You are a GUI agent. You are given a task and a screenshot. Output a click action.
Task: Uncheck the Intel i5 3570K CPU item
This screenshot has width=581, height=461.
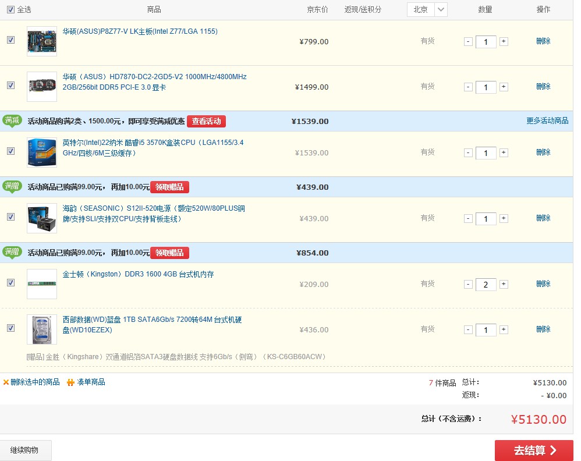10,151
